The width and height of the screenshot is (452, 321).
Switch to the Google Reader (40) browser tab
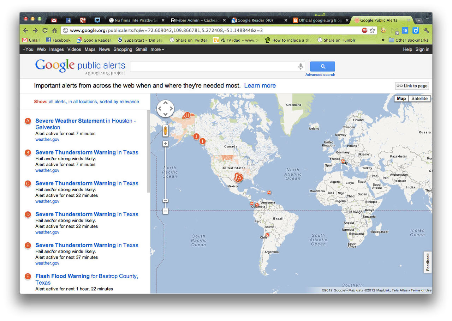click(x=254, y=20)
